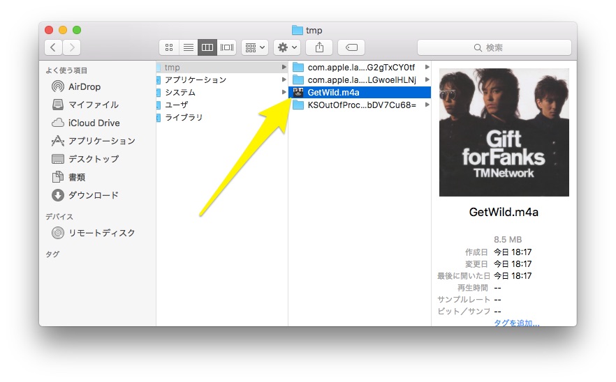The width and height of the screenshot is (616, 382).
Task: Click the 再生時間 label
Action: [473, 288]
